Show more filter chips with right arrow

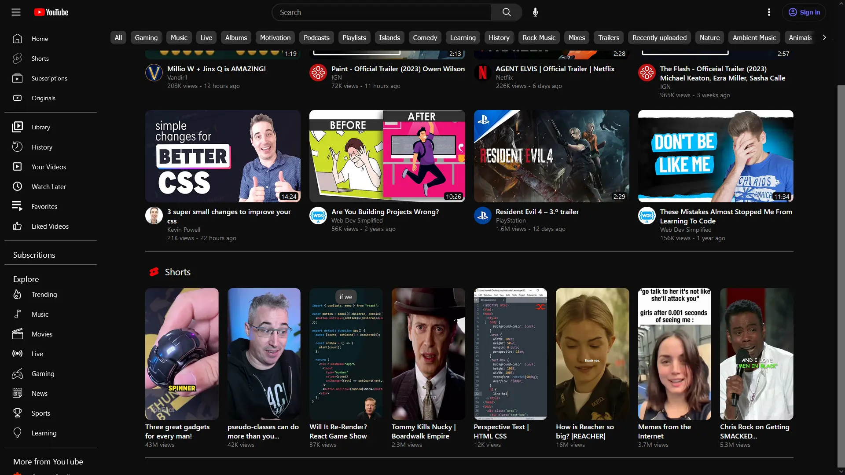[x=824, y=38]
